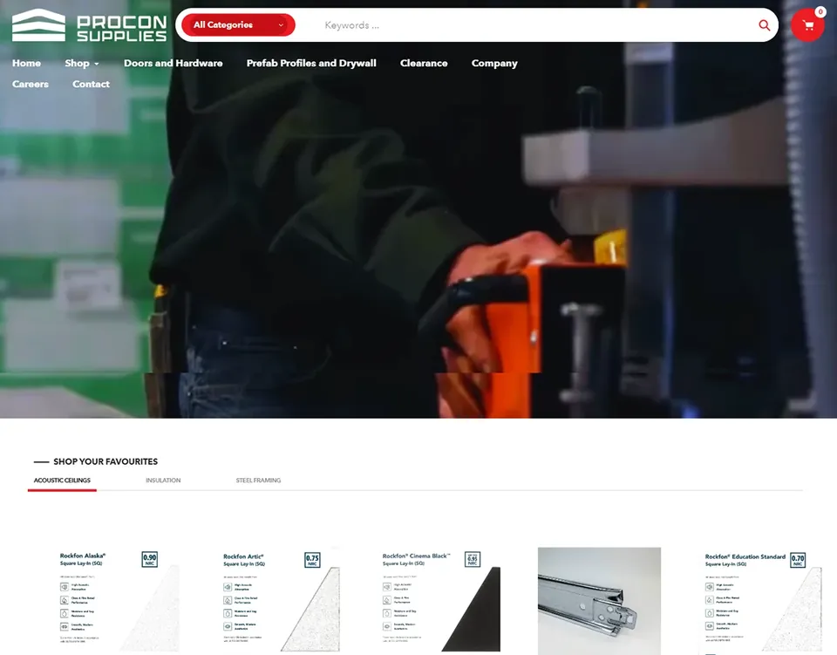Screen dimensions: 837x655
Task: Open the Rockfon Education Standard product
Action: click(x=760, y=601)
